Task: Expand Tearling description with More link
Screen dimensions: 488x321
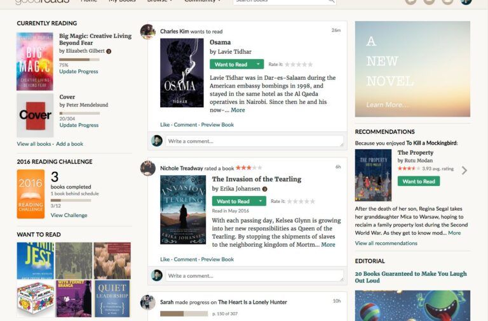Action: [x=328, y=245]
